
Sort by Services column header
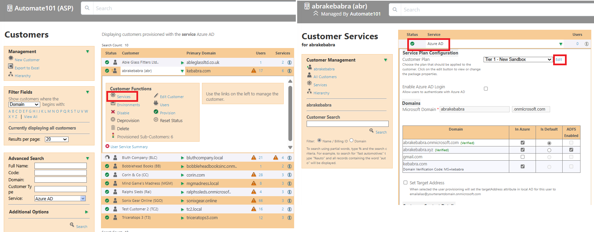click(283, 53)
